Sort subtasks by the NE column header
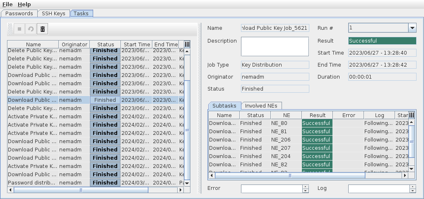 287,115
